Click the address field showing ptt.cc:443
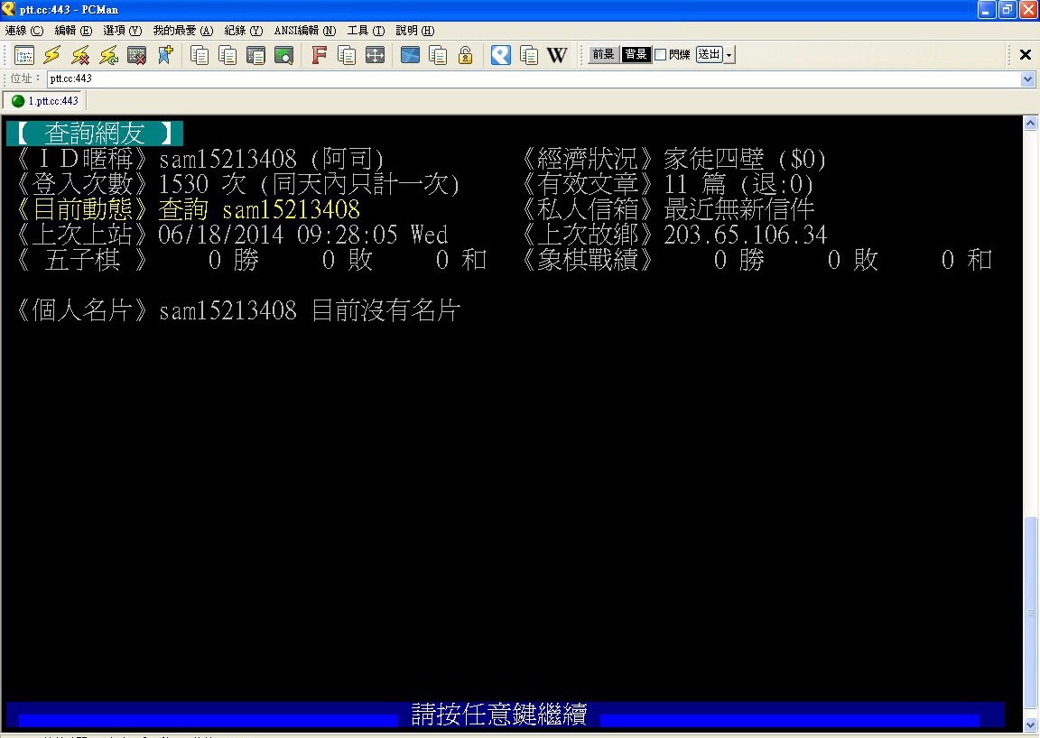This screenshot has width=1040, height=738. click(x=534, y=78)
